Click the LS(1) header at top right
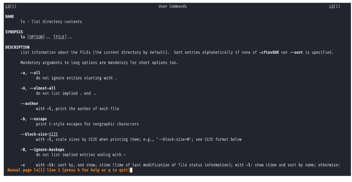 tap(334, 6)
